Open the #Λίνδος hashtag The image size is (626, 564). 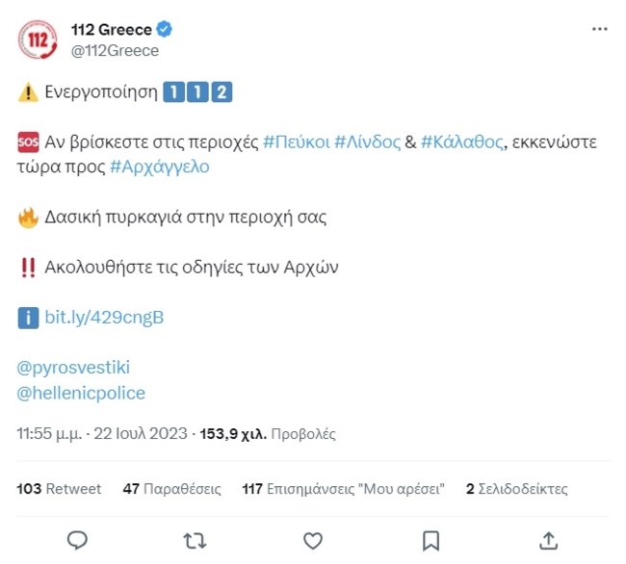click(367, 142)
